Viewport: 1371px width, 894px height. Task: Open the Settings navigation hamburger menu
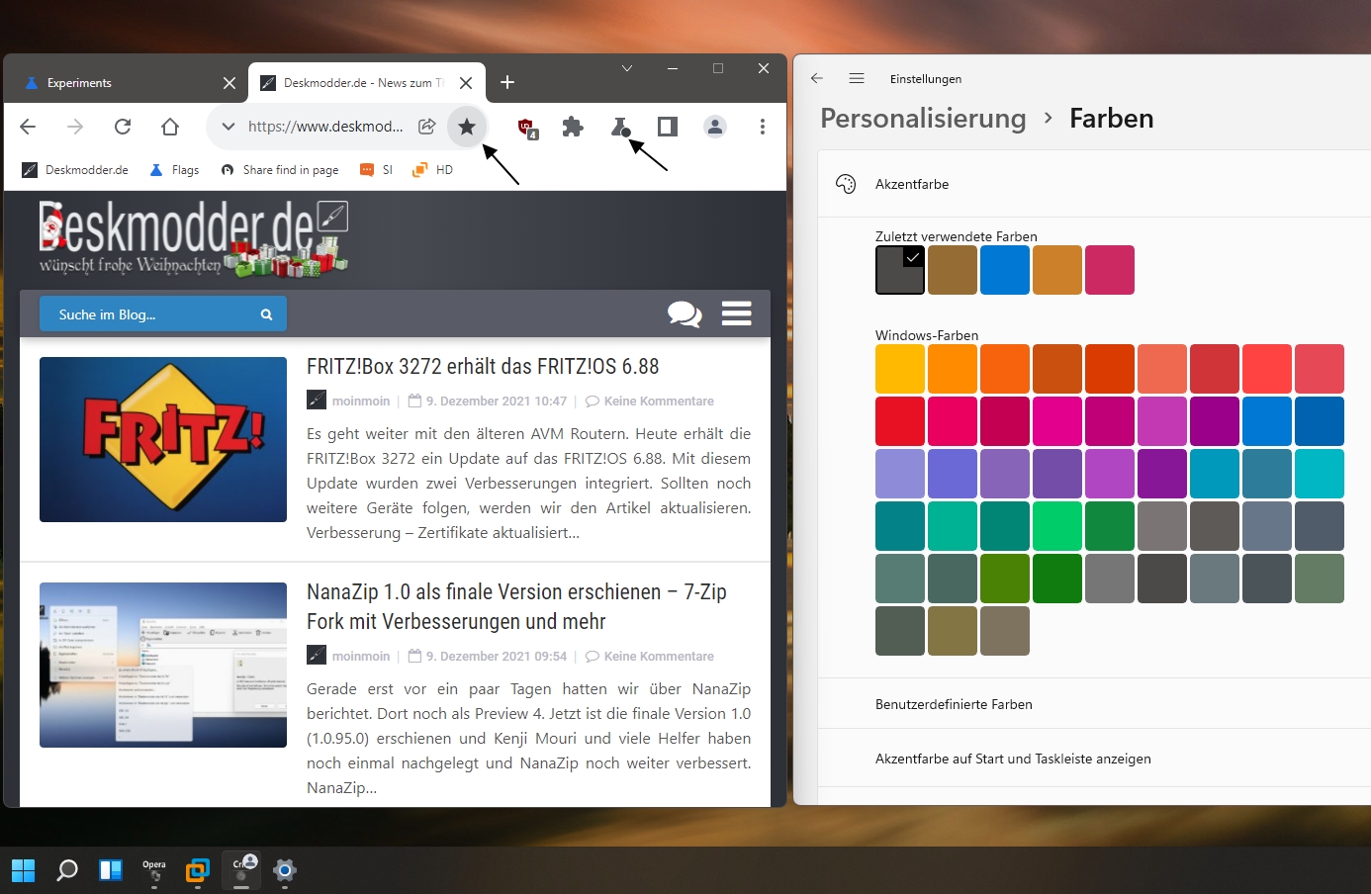(857, 78)
